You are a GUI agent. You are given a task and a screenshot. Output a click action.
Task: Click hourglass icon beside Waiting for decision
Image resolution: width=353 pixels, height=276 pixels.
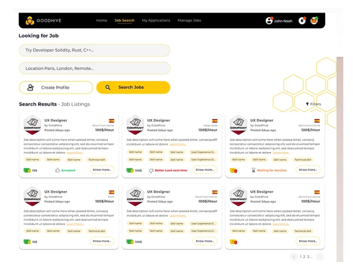[x=254, y=170]
